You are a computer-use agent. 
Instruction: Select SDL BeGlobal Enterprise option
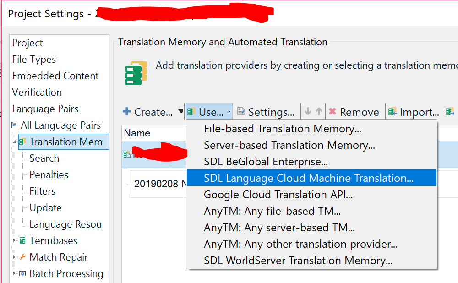(311, 162)
